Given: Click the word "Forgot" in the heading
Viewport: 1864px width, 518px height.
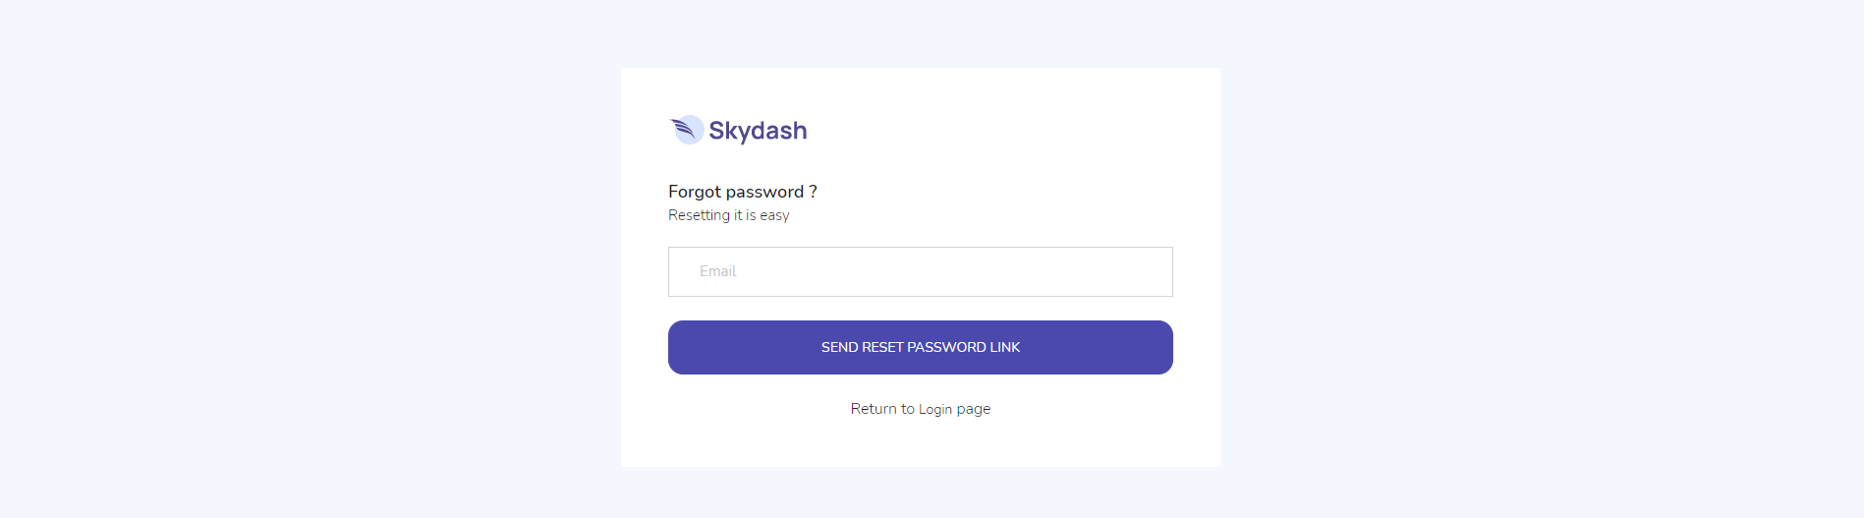Looking at the screenshot, I should (x=694, y=192).
